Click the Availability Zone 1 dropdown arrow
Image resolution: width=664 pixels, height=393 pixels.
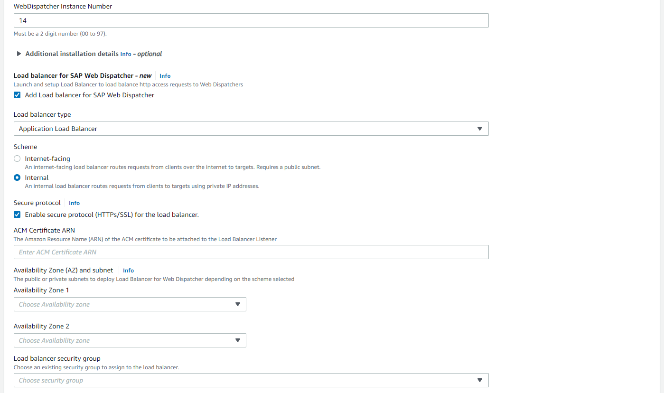pos(238,304)
